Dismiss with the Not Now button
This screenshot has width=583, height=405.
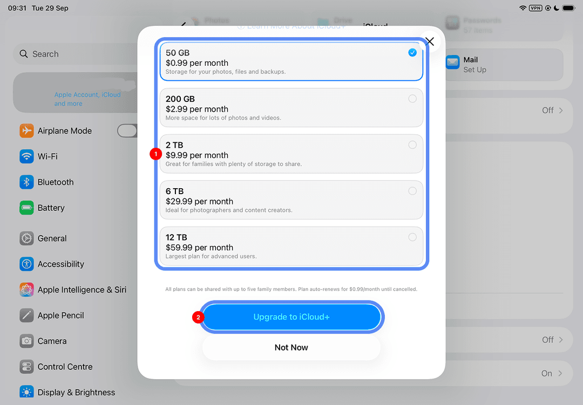(x=291, y=347)
